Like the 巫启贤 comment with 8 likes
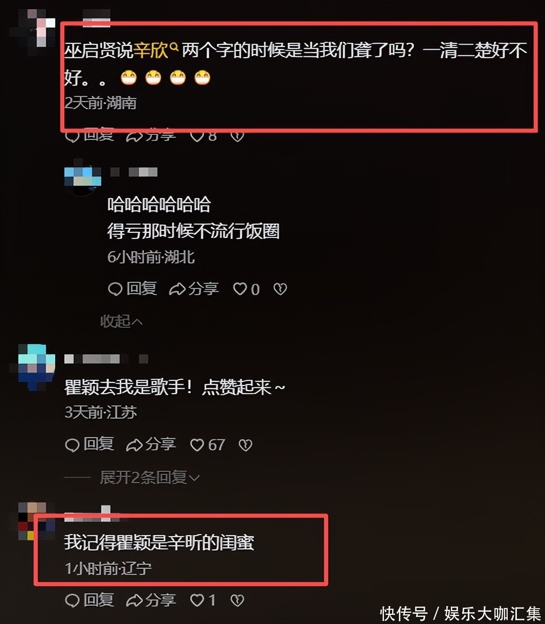The height and width of the screenshot is (624, 545). pos(203,136)
